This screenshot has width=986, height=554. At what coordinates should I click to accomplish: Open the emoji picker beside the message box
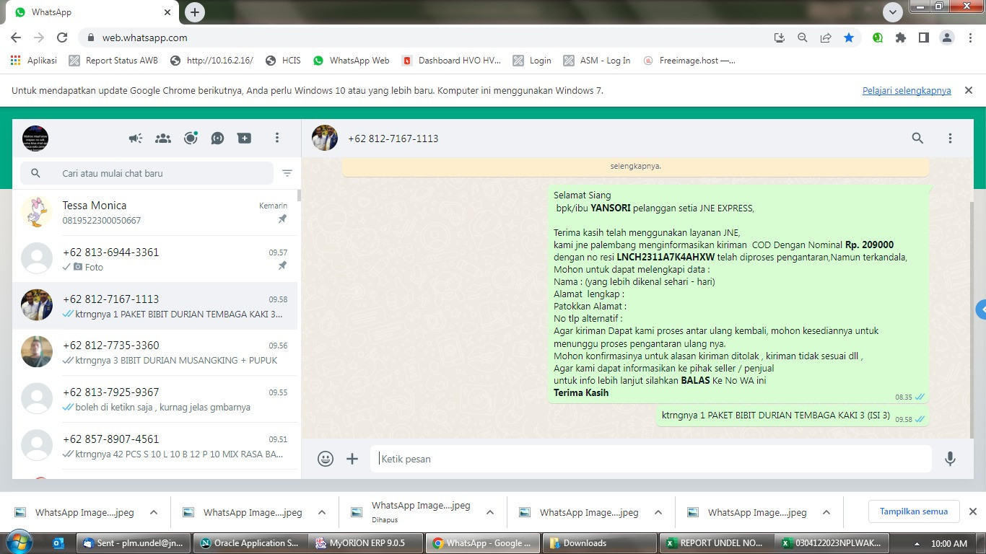326,459
